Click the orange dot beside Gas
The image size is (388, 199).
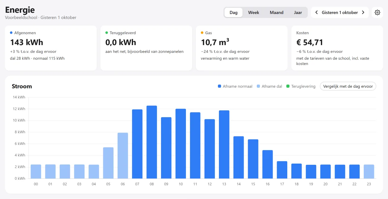202,33
